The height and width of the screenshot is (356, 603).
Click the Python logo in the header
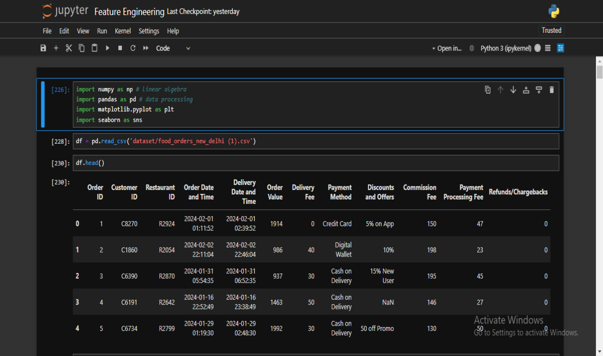tap(554, 11)
